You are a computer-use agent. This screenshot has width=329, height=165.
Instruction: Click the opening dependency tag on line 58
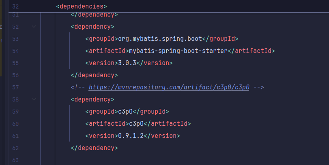point(92,99)
